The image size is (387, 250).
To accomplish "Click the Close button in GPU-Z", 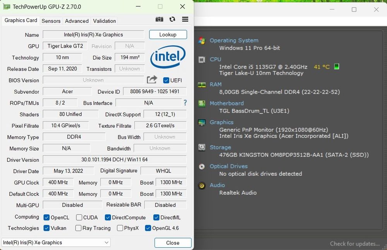I will click(x=173, y=243).
